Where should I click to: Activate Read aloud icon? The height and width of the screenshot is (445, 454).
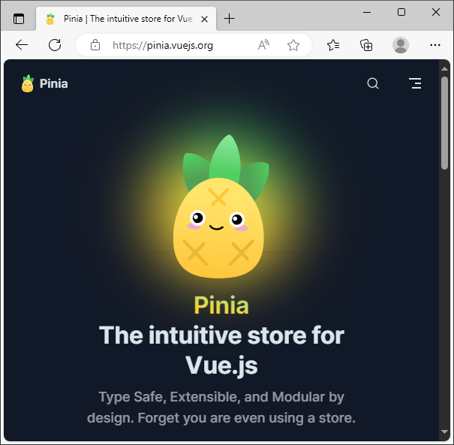[x=263, y=45]
